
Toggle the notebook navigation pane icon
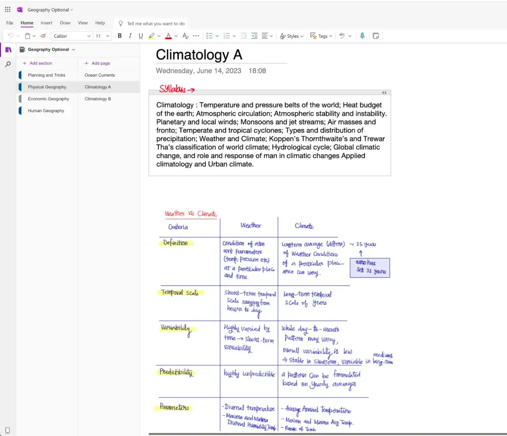[7, 49]
